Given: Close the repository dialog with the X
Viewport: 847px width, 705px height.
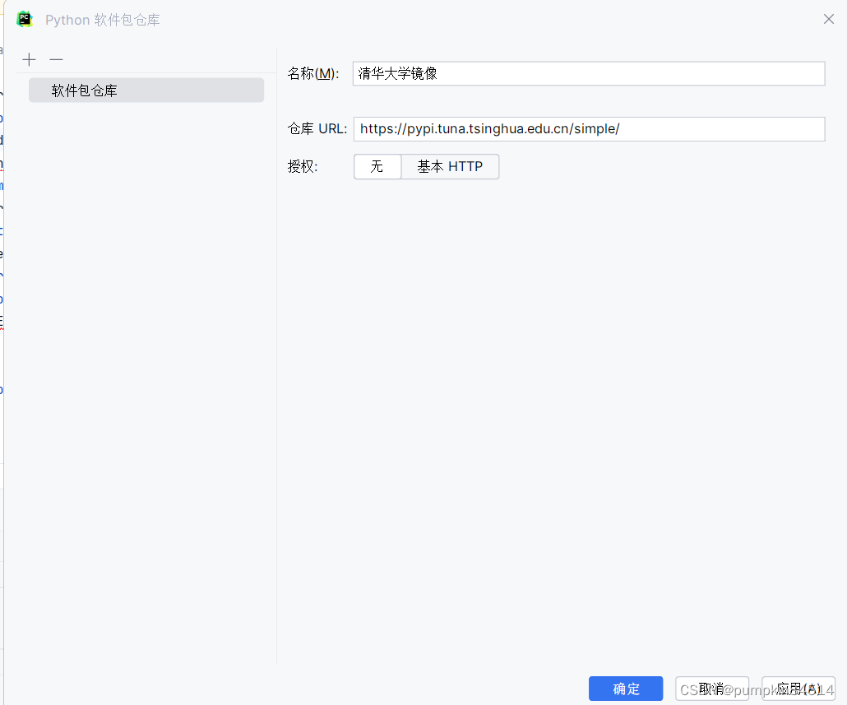Looking at the screenshot, I should click(x=828, y=18).
